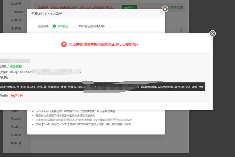Close the Let's Encrypt certificate dialog
Viewport: 235px width, 157px height.
pos(165,9)
